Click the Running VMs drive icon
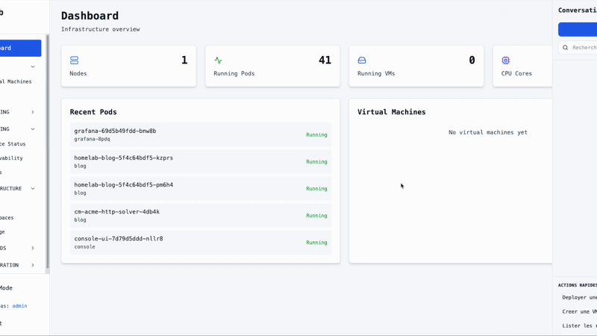Screen dimensions: 597x336 click(x=362, y=60)
